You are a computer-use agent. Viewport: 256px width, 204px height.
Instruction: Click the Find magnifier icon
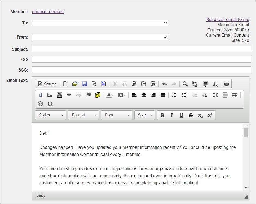pyautogui.click(x=185, y=84)
